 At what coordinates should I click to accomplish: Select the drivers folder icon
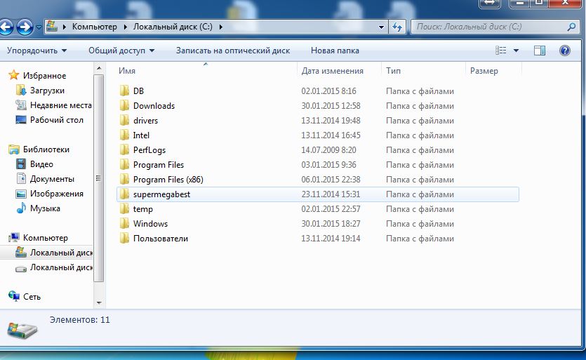(124, 121)
